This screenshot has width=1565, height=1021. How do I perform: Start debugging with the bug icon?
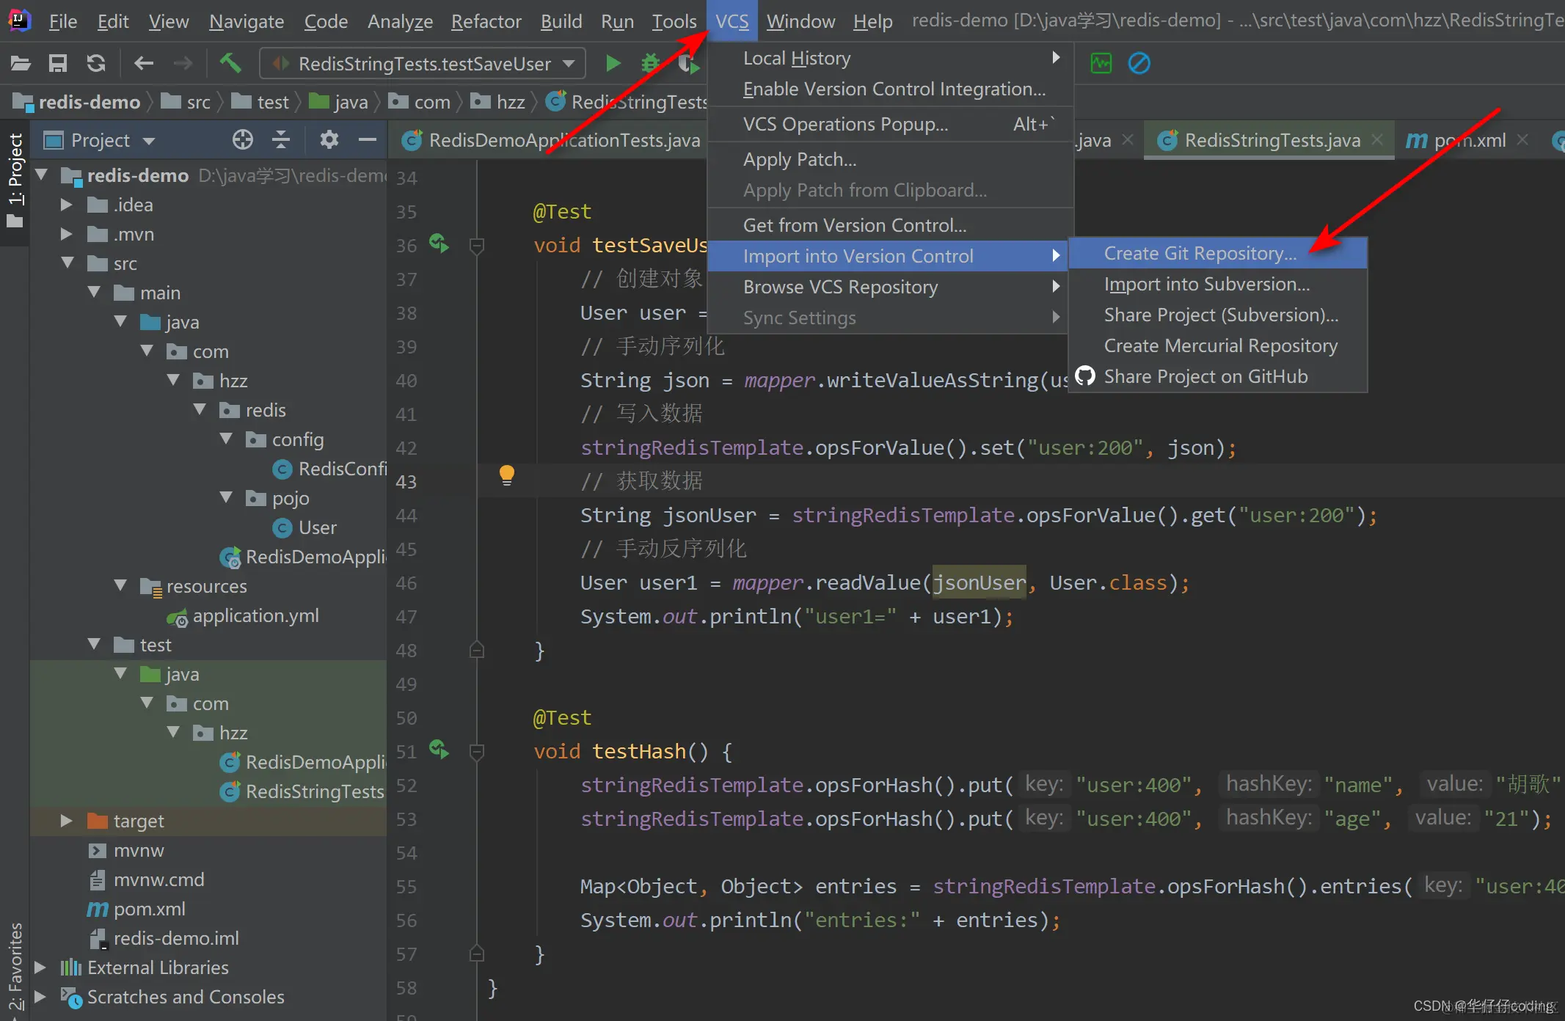pyautogui.click(x=650, y=64)
